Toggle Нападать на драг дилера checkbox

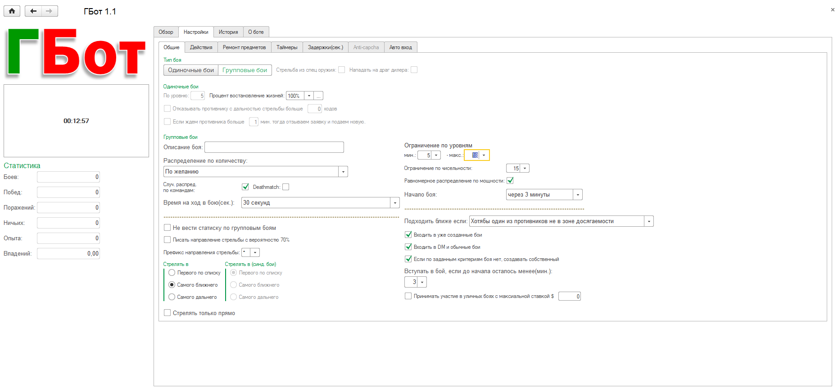[414, 70]
